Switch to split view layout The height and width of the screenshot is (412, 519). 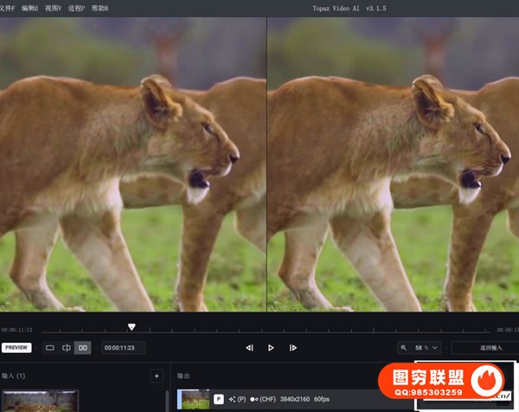tap(67, 348)
